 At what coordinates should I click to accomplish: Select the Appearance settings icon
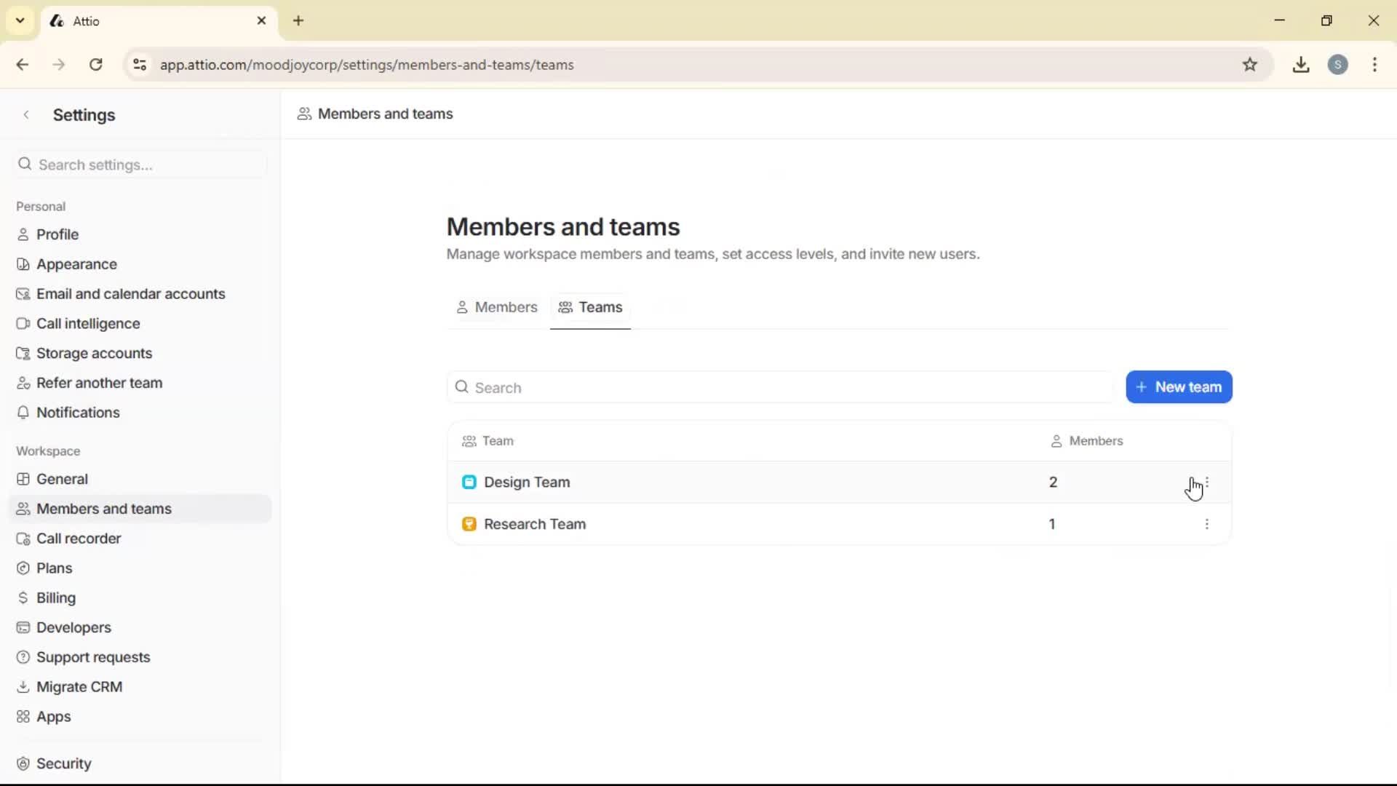click(x=23, y=264)
